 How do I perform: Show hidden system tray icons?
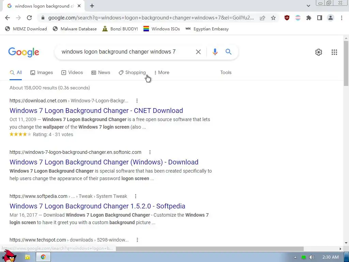point(295,257)
